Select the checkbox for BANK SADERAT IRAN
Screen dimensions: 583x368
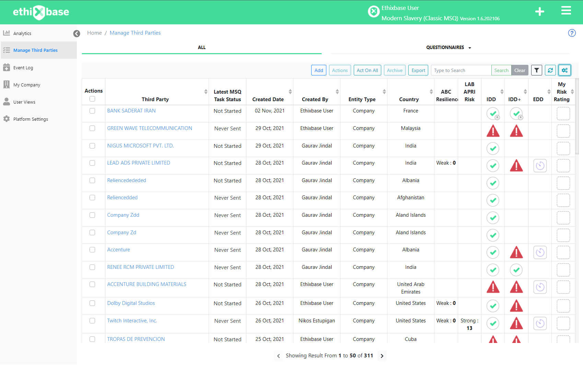tap(92, 111)
